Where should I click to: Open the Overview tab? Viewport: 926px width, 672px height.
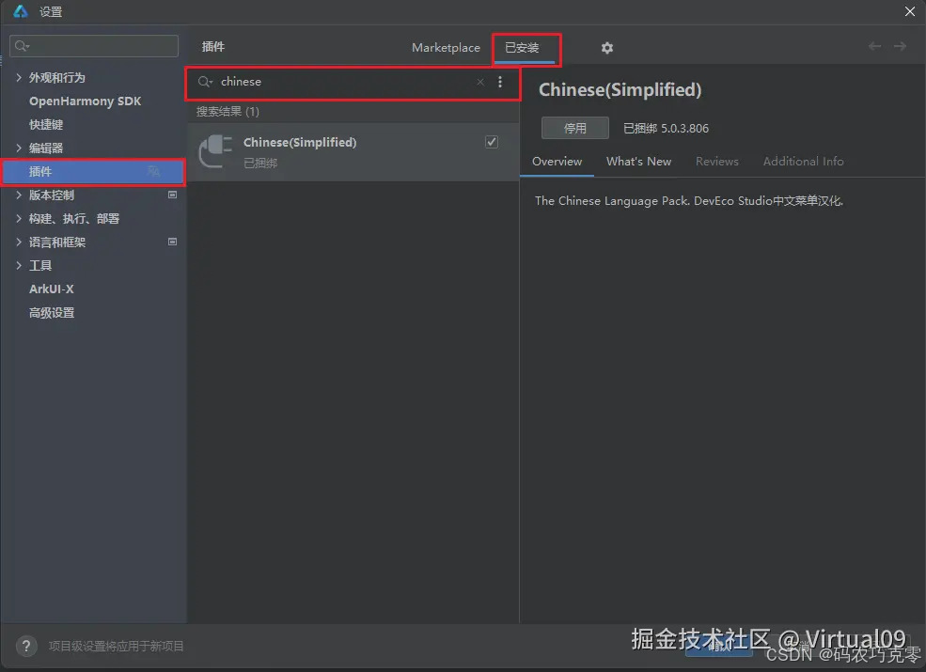coord(557,162)
